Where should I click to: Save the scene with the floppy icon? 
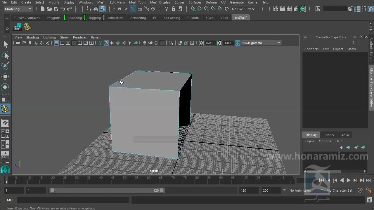(x=56, y=9)
